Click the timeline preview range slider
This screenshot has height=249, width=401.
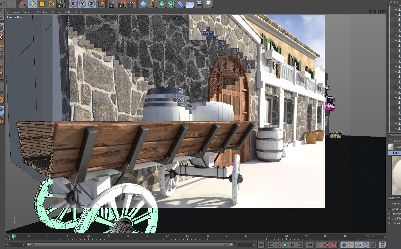(x=130, y=245)
